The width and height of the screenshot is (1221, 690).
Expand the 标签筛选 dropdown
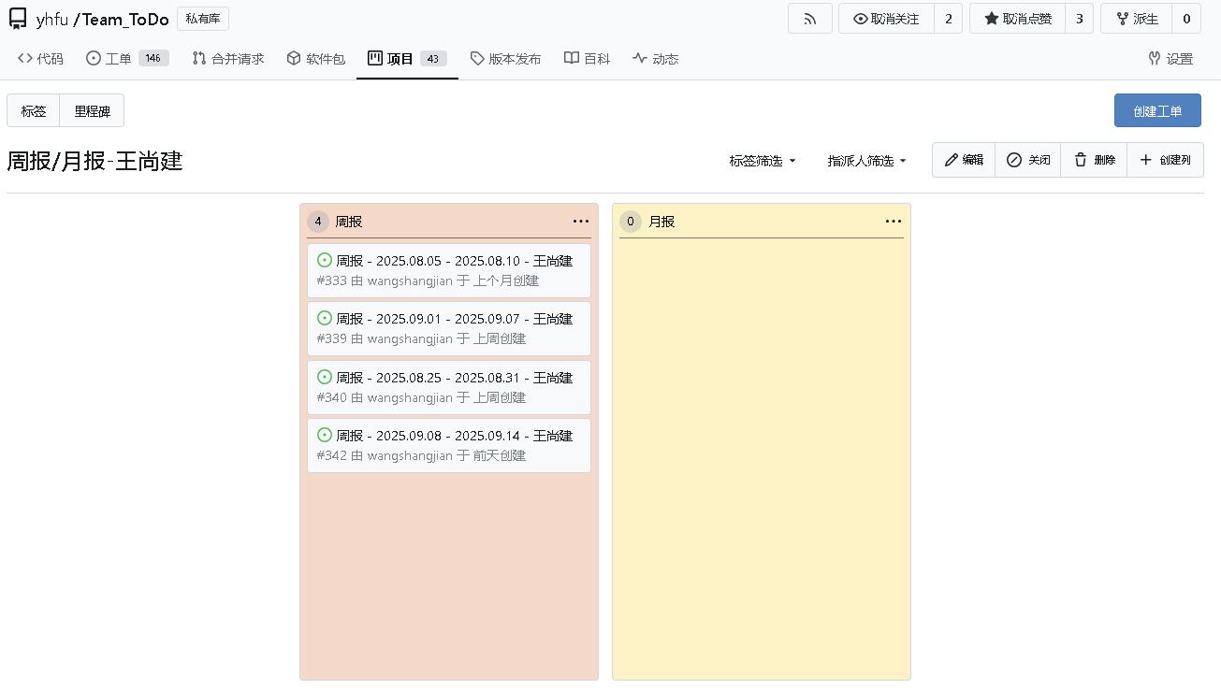763,161
